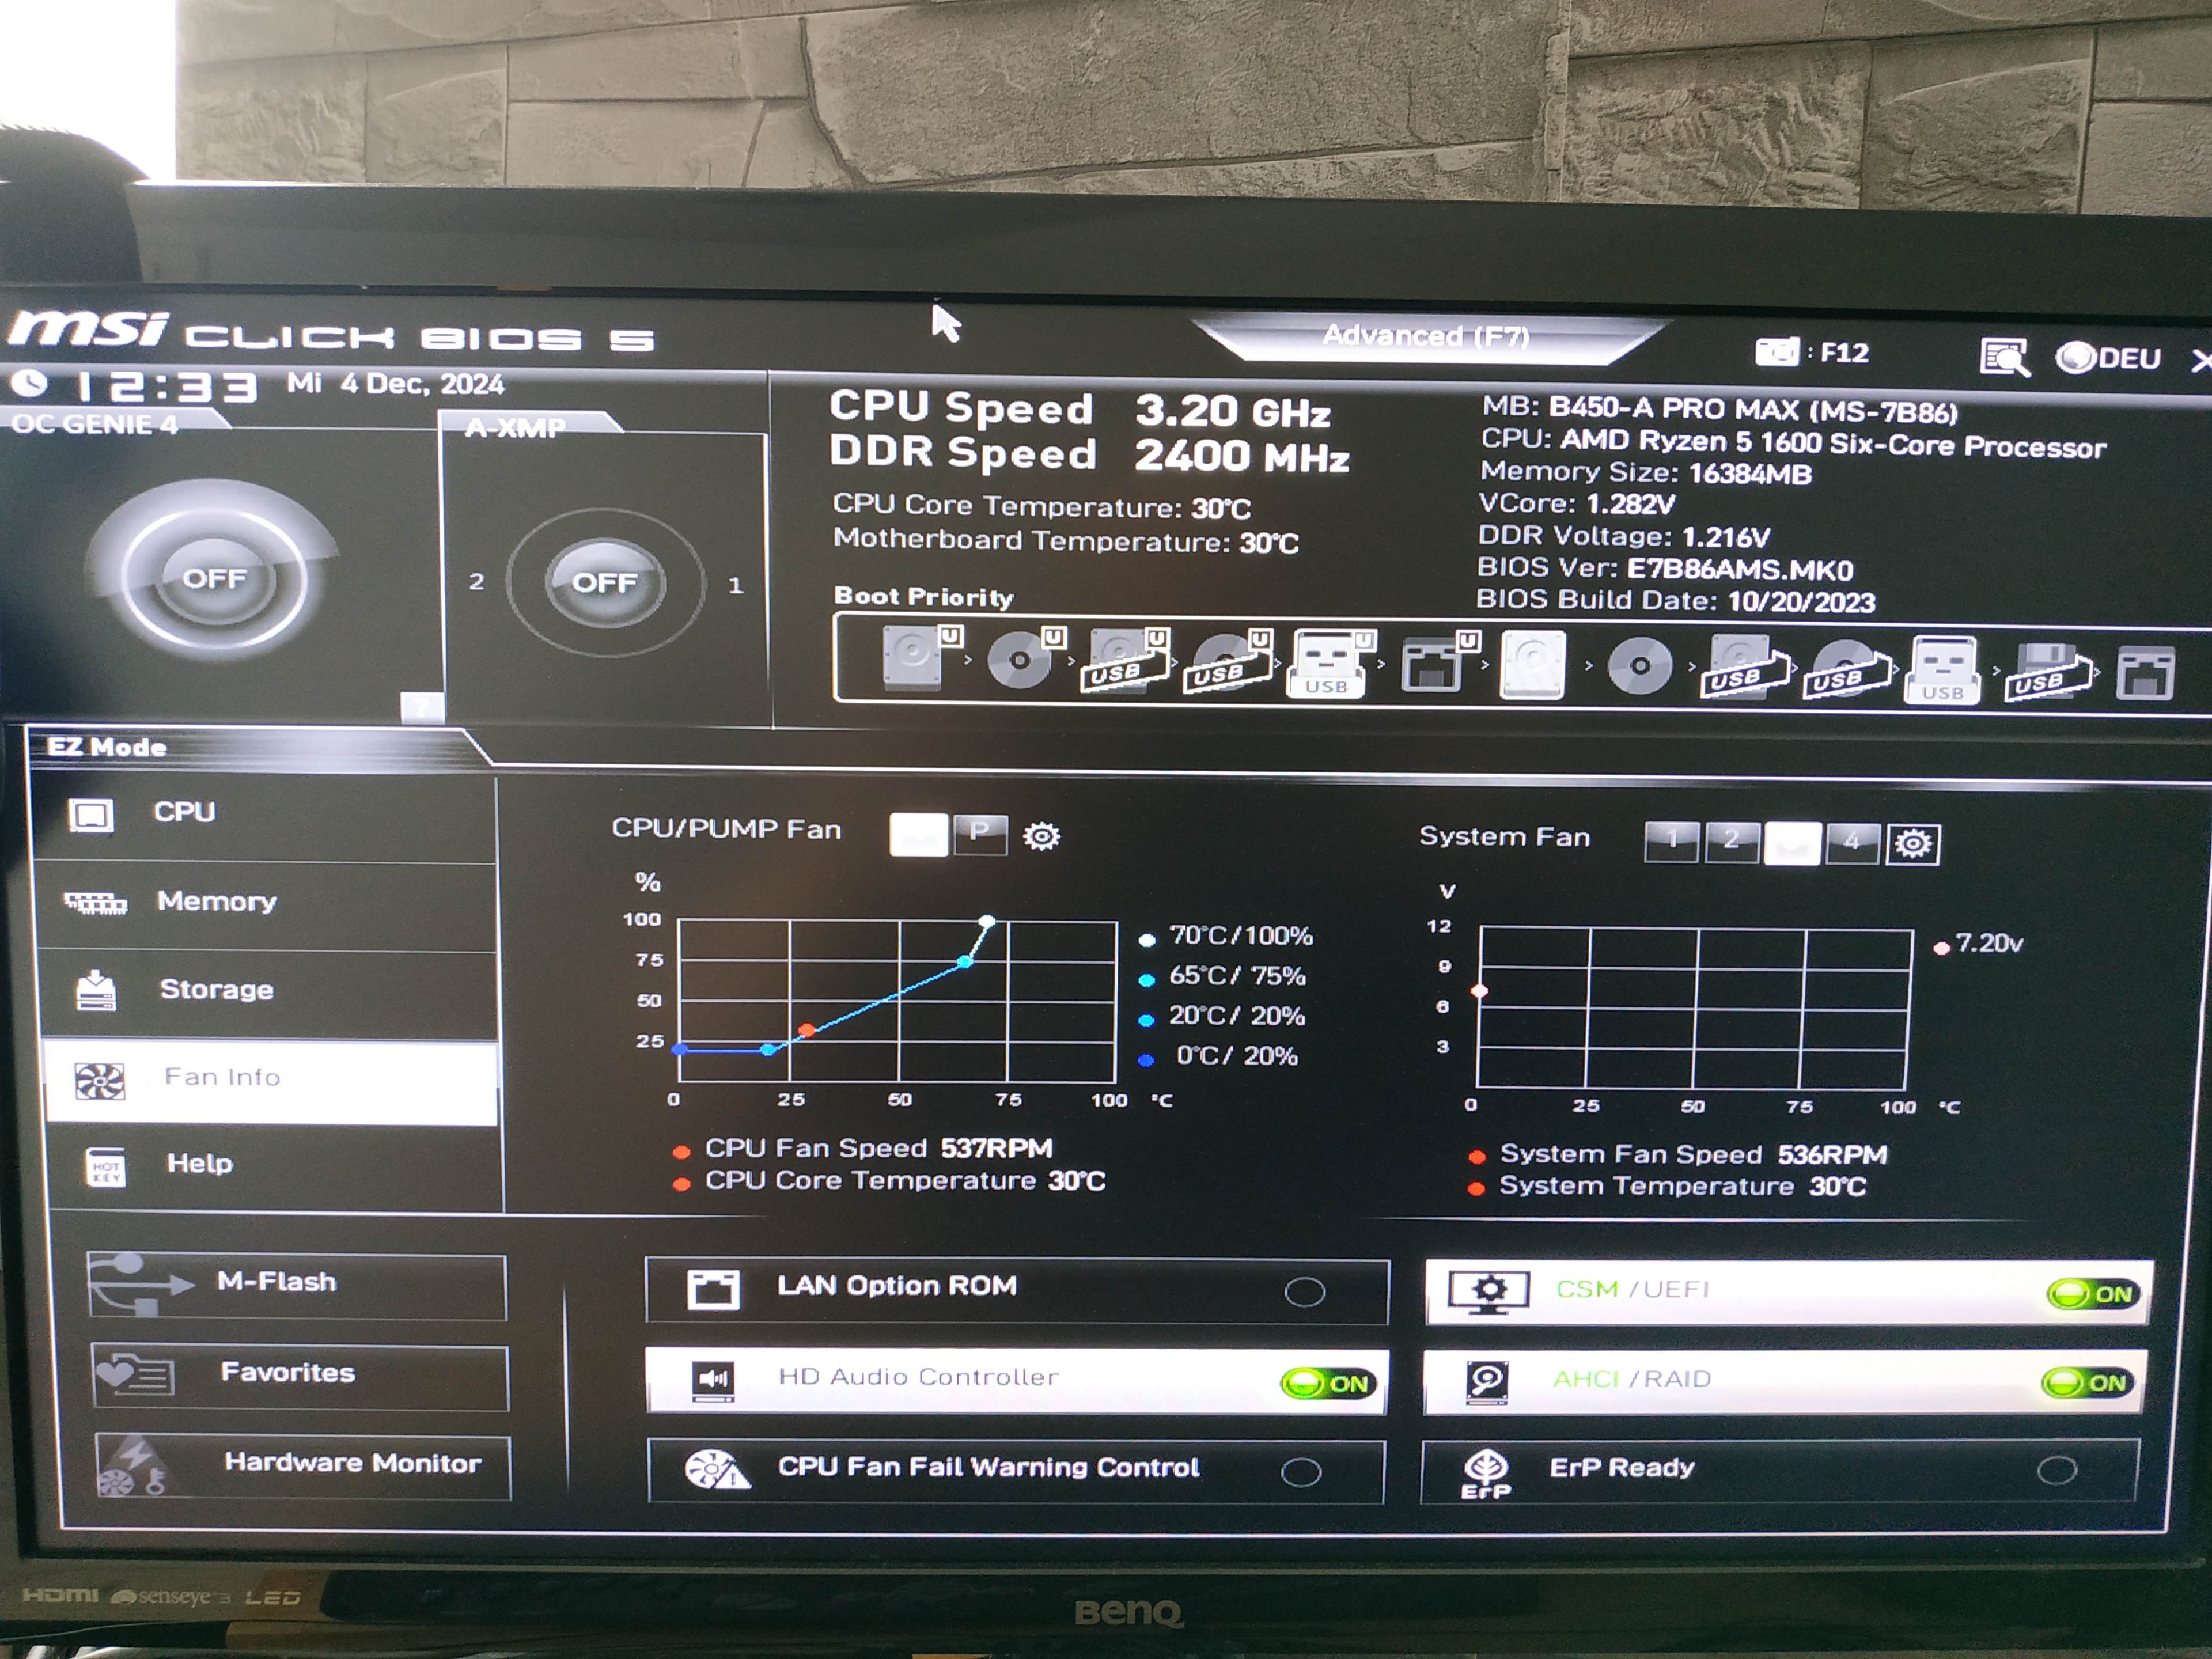This screenshot has height=1659, width=2212.
Task: Select the Memory item in EZ Mode
Action: click(x=216, y=902)
